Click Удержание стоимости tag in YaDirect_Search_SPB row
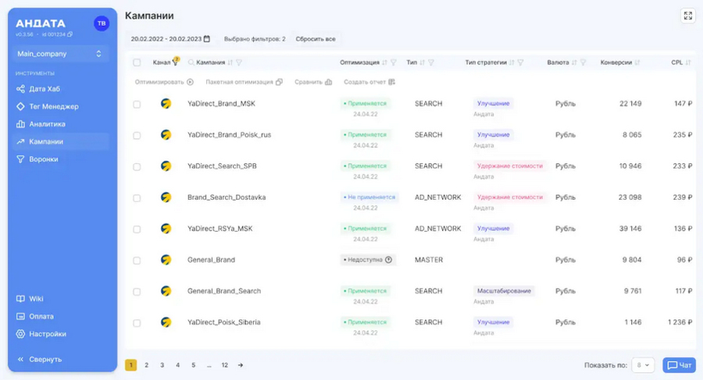703x380 pixels. click(510, 165)
